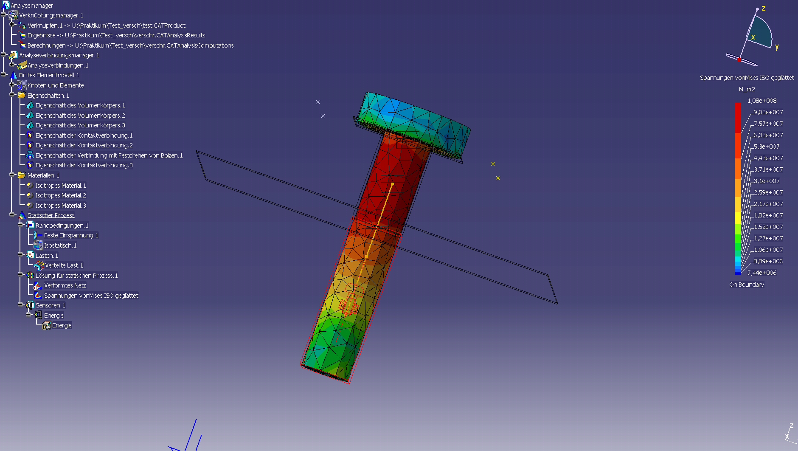
Task: Select the Analyseverbindungsmanager.1 icon
Action: tap(13, 55)
